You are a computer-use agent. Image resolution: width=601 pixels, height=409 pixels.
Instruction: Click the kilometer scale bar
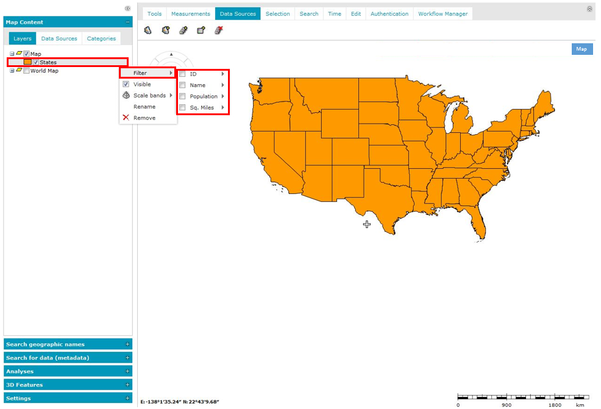[522, 397]
